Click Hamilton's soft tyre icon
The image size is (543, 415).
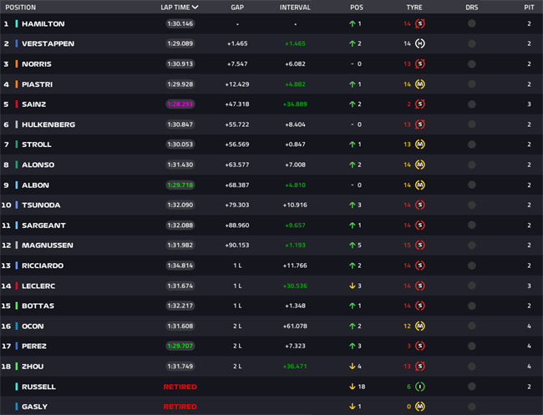[420, 23]
